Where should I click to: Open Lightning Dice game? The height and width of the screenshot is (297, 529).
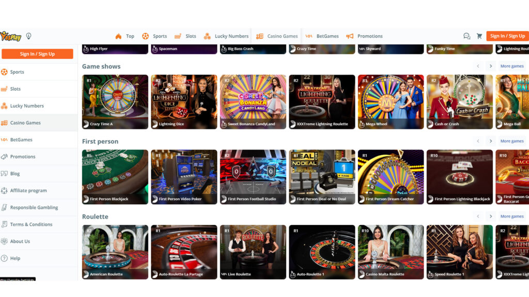pyautogui.click(x=184, y=102)
